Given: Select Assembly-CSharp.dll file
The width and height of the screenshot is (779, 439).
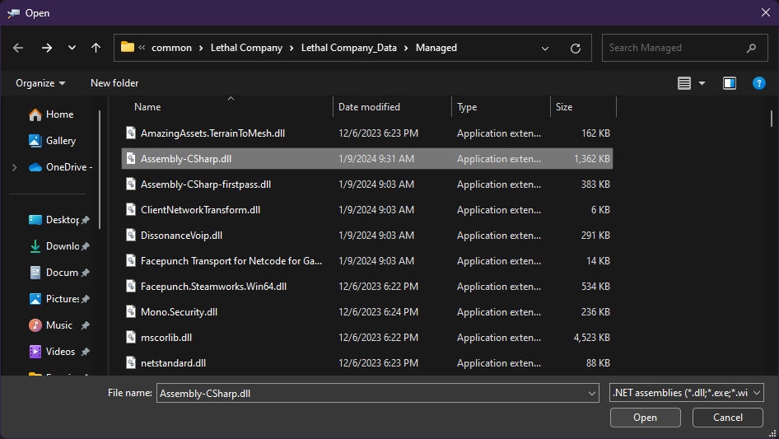Looking at the screenshot, I should pos(367,159).
